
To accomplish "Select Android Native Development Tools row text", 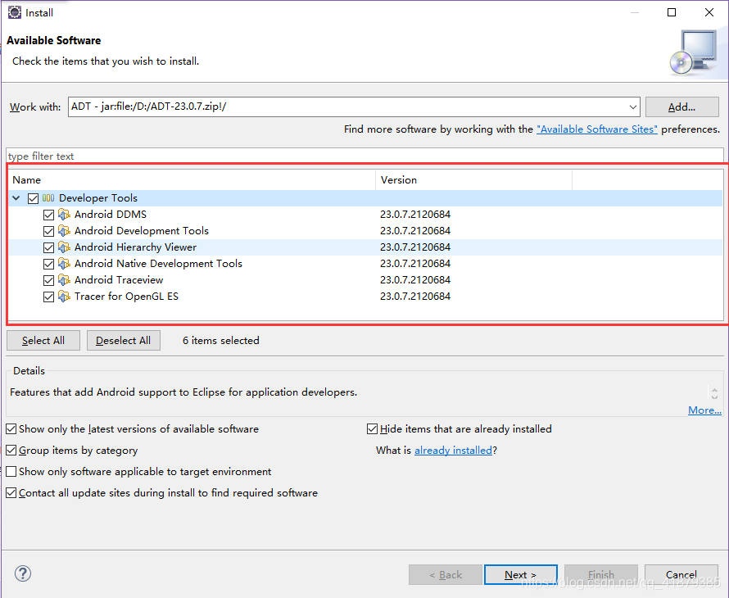I will tap(158, 264).
